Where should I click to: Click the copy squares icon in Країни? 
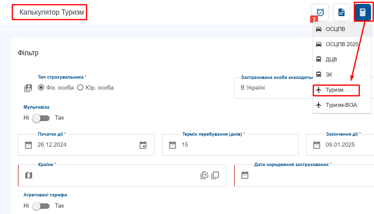coord(215,175)
